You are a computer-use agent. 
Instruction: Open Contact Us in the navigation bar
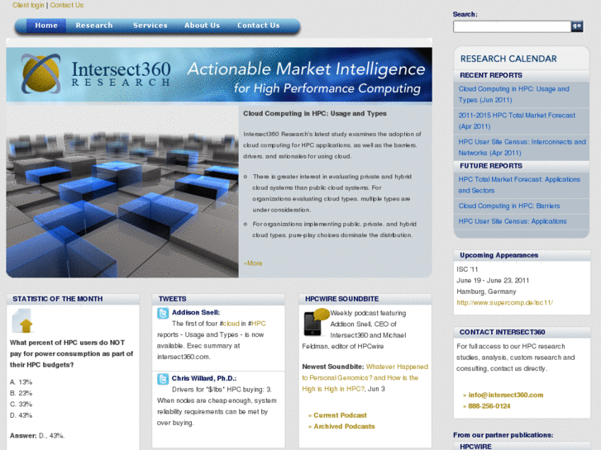pos(258,26)
